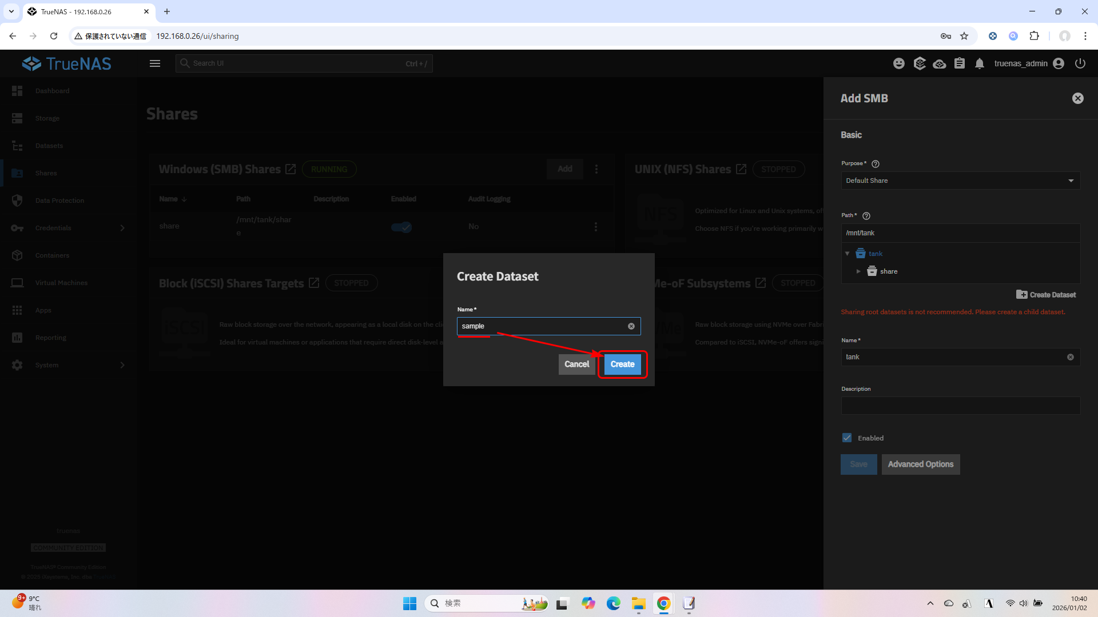
Task: Toggle the sidebar hamburger menu
Action: click(155, 63)
